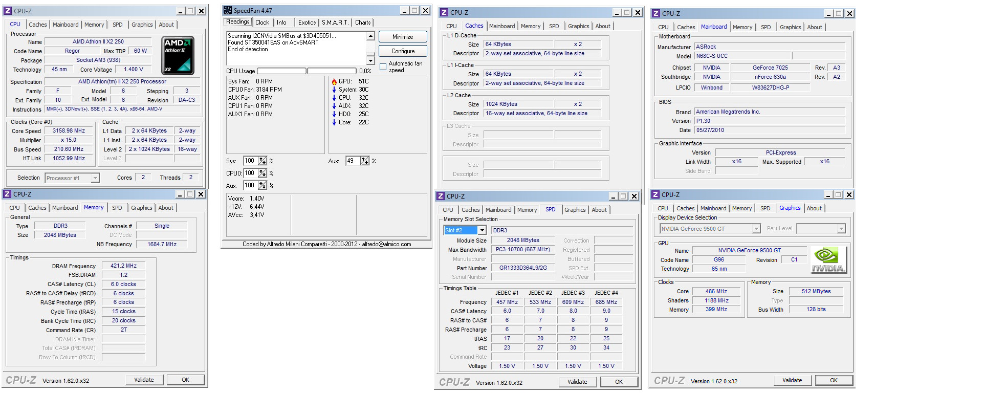Select the About tab in the CPU-Z window showing the CPU tab
The image size is (1006, 393).
166,25
